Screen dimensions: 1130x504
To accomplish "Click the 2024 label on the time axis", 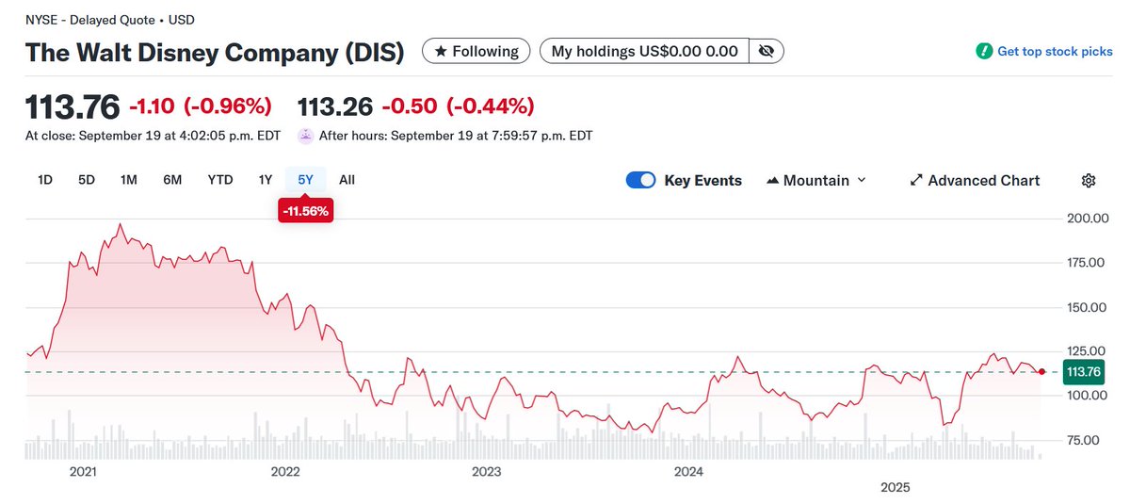I will coord(689,471).
